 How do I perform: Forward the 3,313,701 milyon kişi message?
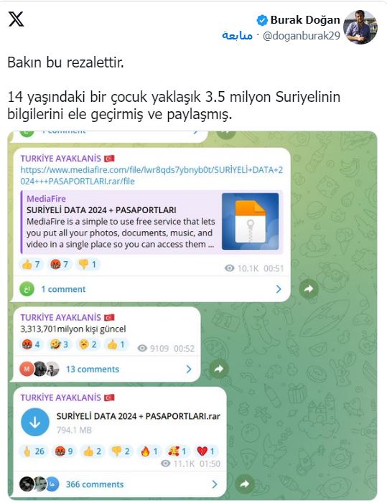(x=218, y=369)
